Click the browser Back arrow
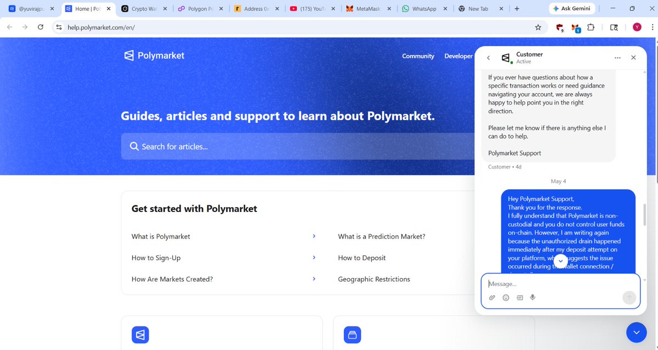This screenshot has height=350, width=658. point(9,27)
